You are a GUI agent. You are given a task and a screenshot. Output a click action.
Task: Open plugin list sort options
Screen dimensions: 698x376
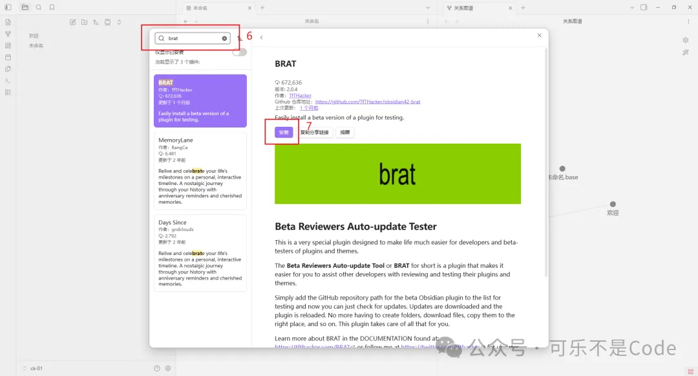pos(240,38)
